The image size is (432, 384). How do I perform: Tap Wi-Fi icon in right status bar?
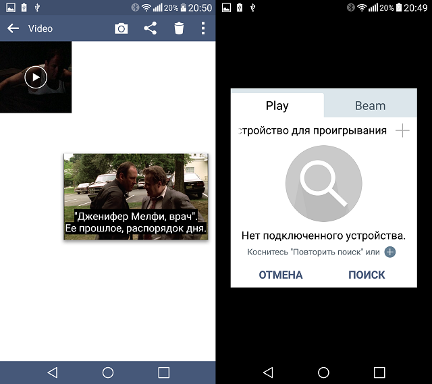(362, 7)
